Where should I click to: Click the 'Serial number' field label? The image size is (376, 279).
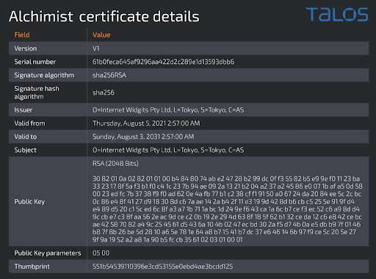35,62
